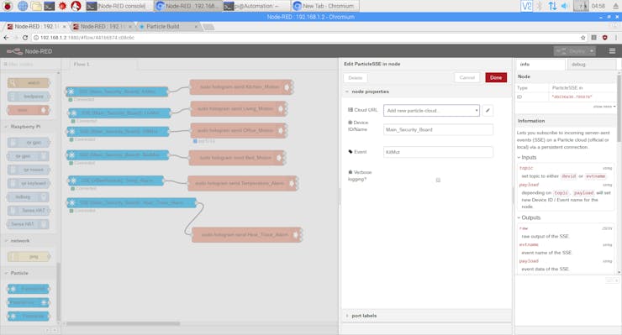Open the file manager folder icon in taskbar
This screenshot has width=622, height=335.
[x=36, y=6]
